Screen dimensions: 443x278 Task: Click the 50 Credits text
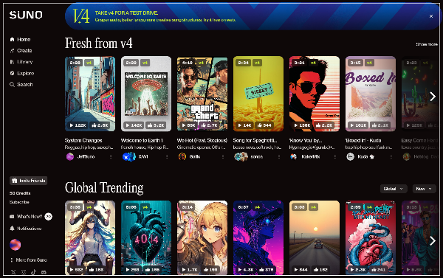click(x=20, y=193)
